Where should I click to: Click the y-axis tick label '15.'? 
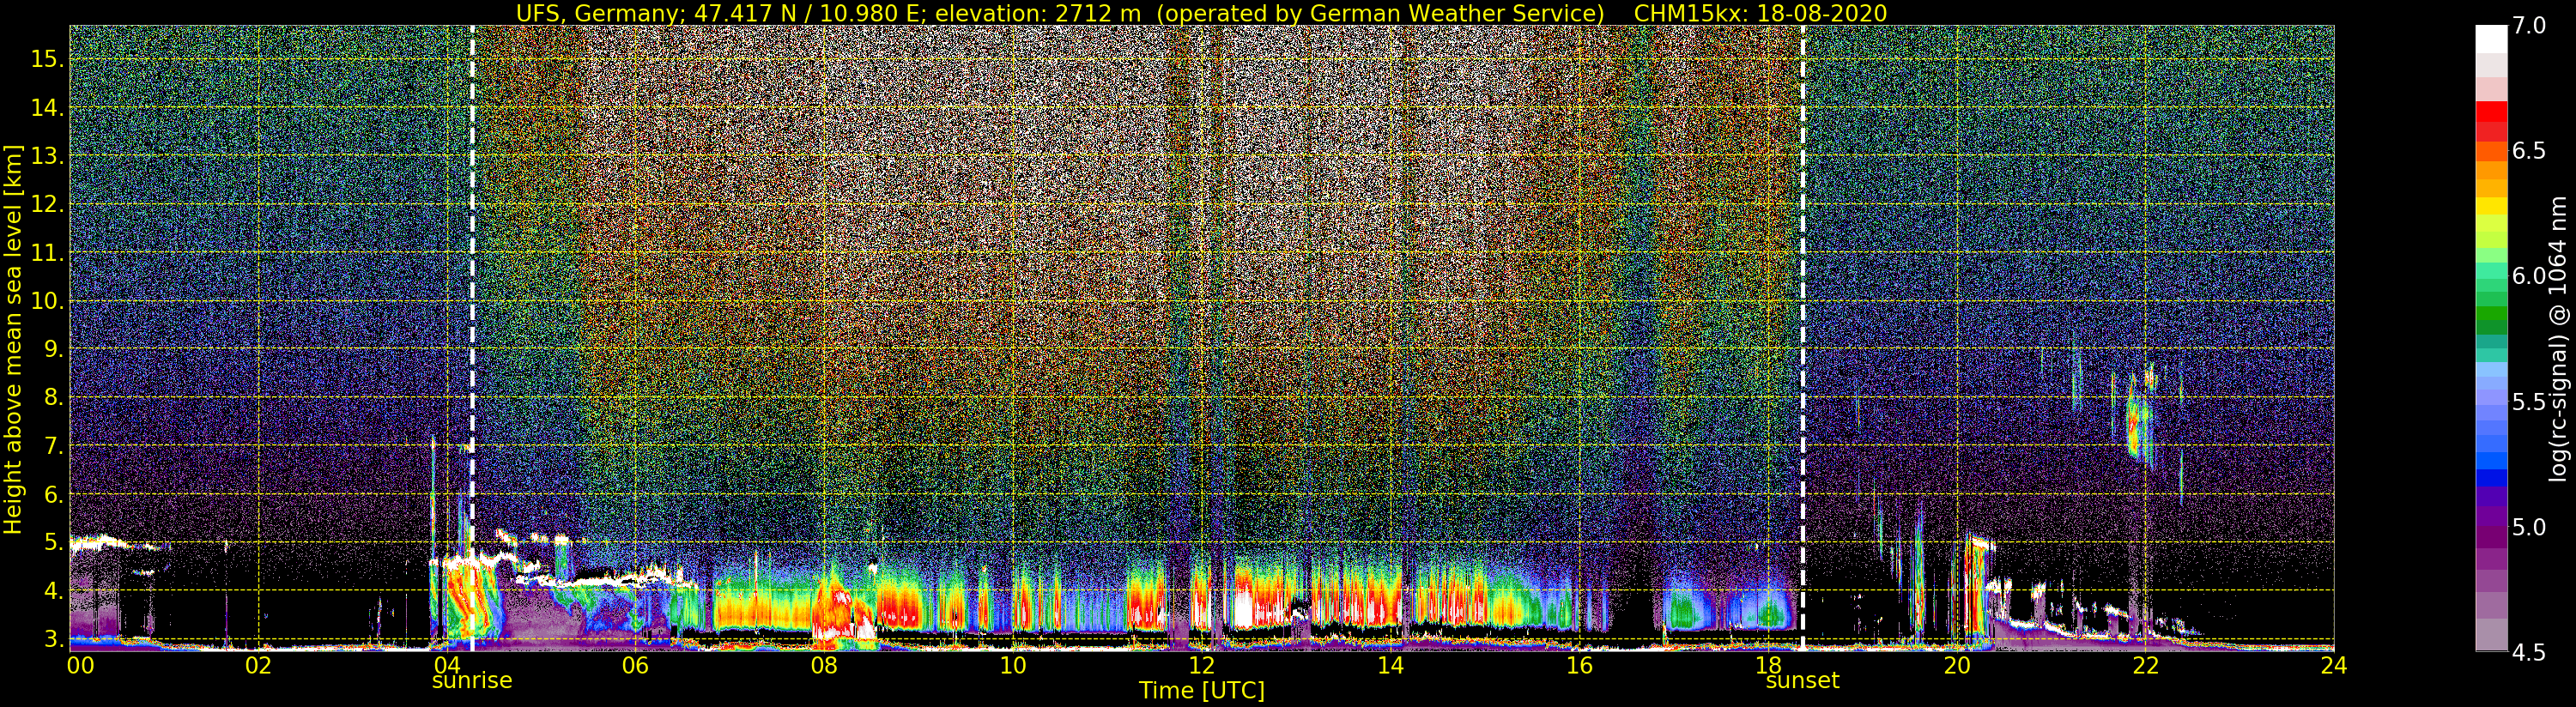tap(47, 59)
